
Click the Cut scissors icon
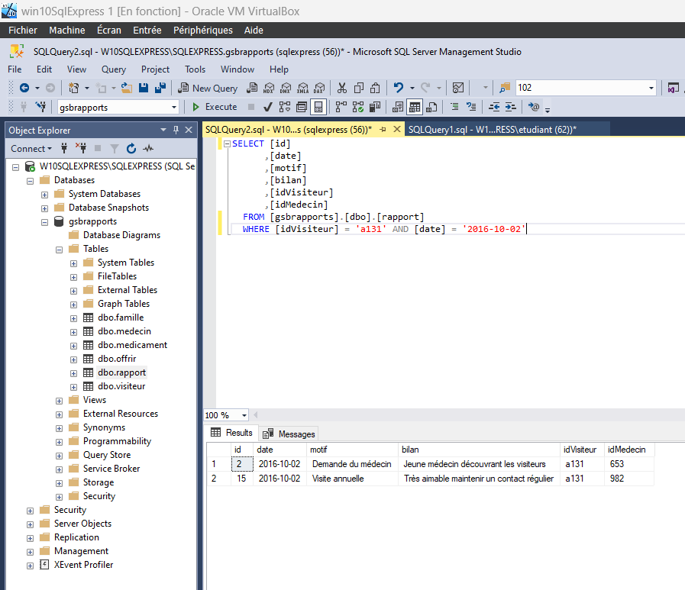341,88
